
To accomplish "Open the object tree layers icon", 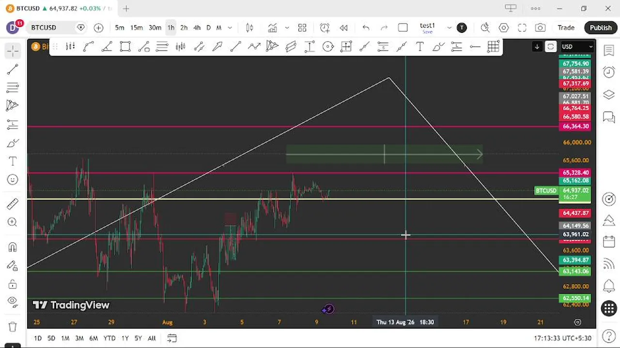I will click(609, 94).
